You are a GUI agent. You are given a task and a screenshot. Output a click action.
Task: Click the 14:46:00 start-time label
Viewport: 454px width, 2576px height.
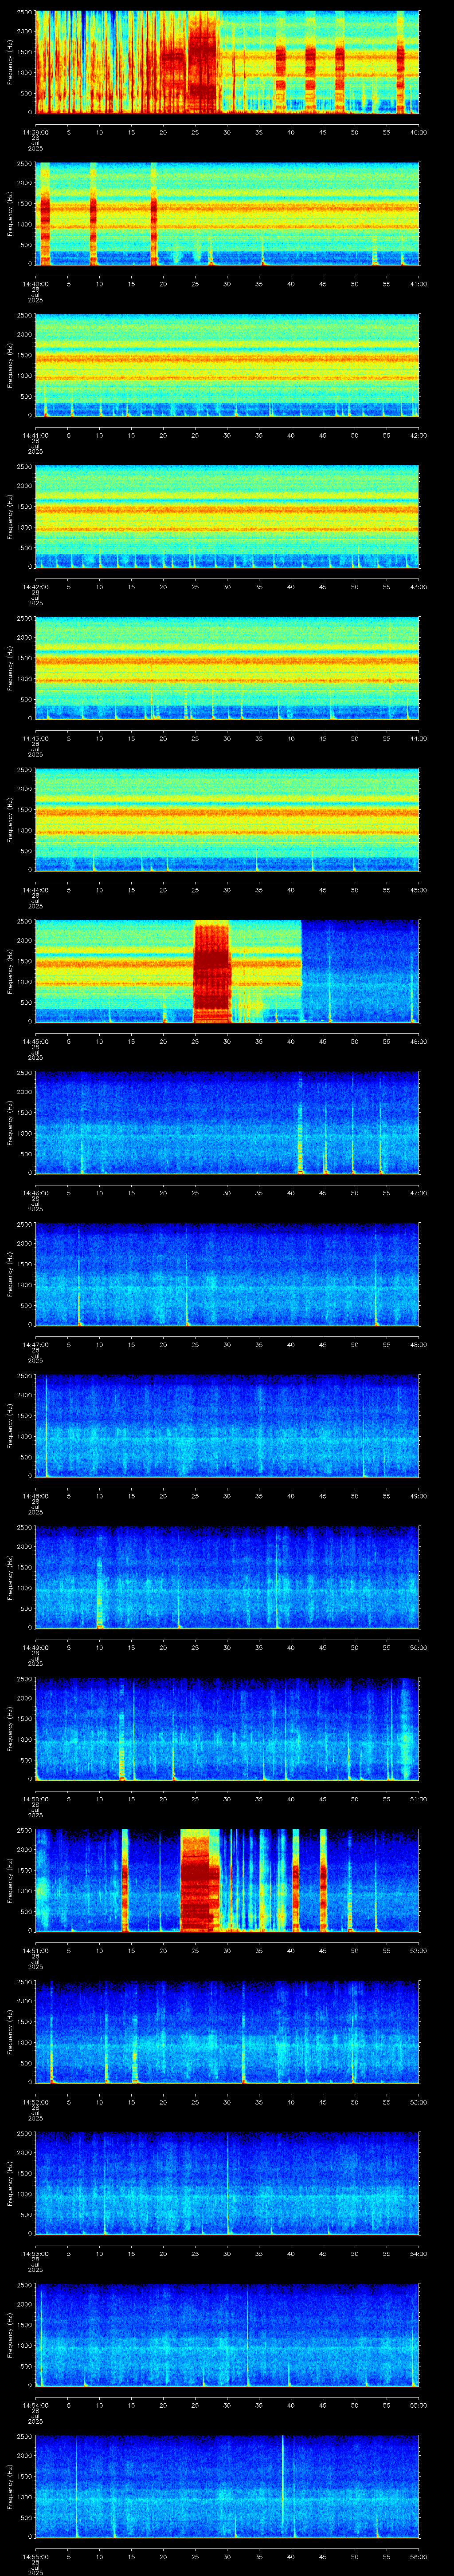[x=35, y=1193]
